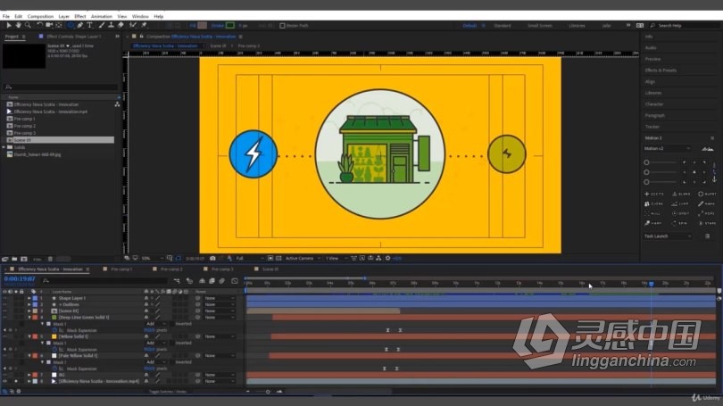Click the current time indicator marker

pyautogui.click(x=651, y=284)
